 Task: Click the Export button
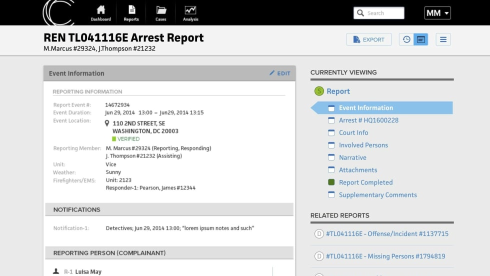[369, 39]
